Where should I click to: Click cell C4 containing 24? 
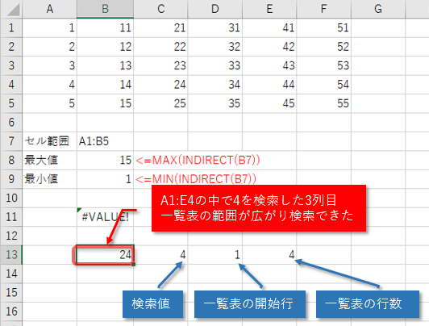pos(160,84)
